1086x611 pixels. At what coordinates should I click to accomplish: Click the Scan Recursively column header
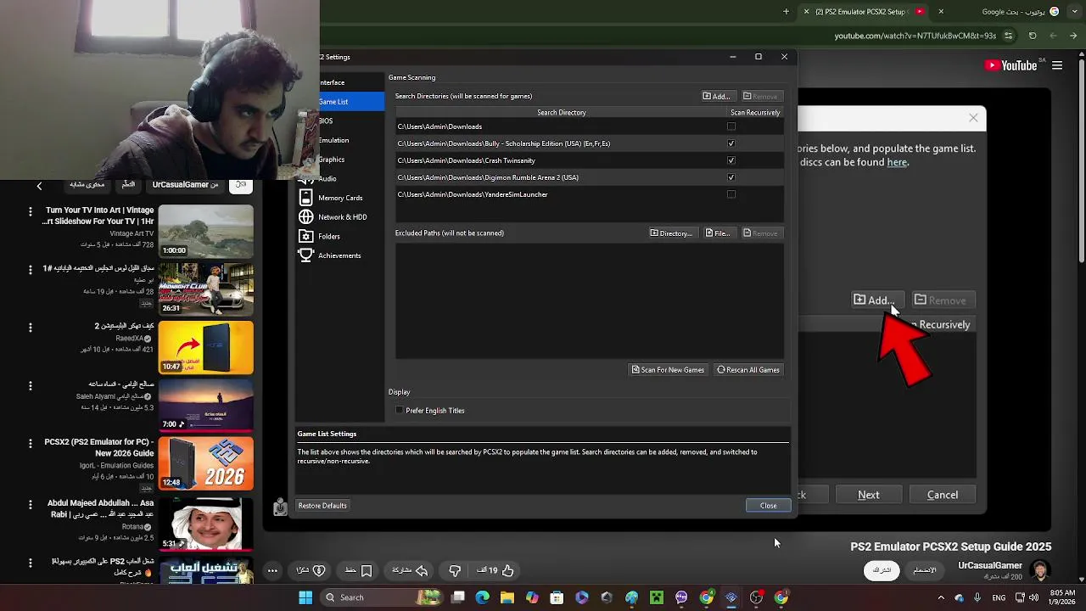coord(754,112)
